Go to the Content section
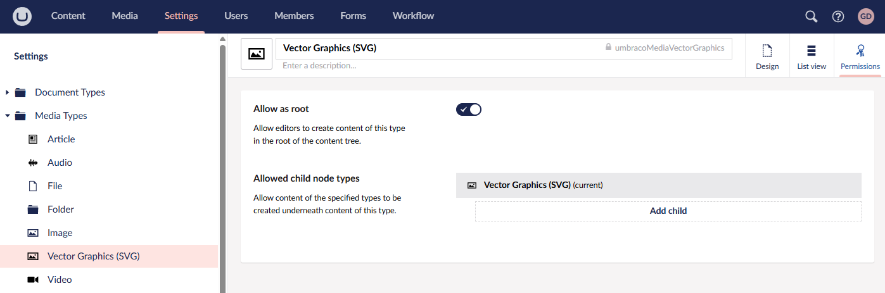This screenshot has width=885, height=293. click(x=68, y=16)
